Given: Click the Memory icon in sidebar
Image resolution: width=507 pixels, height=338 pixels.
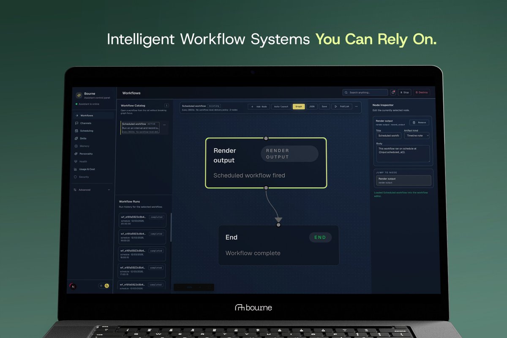Looking at the screenshot, I should (x=76, y=146).
